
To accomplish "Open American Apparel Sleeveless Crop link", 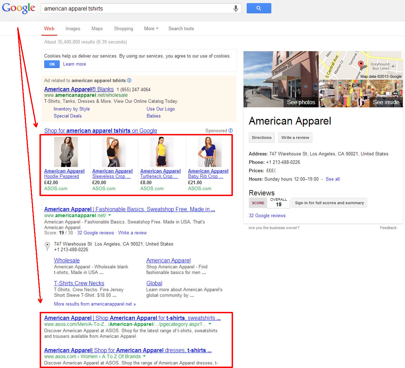I will coord(112,174).
